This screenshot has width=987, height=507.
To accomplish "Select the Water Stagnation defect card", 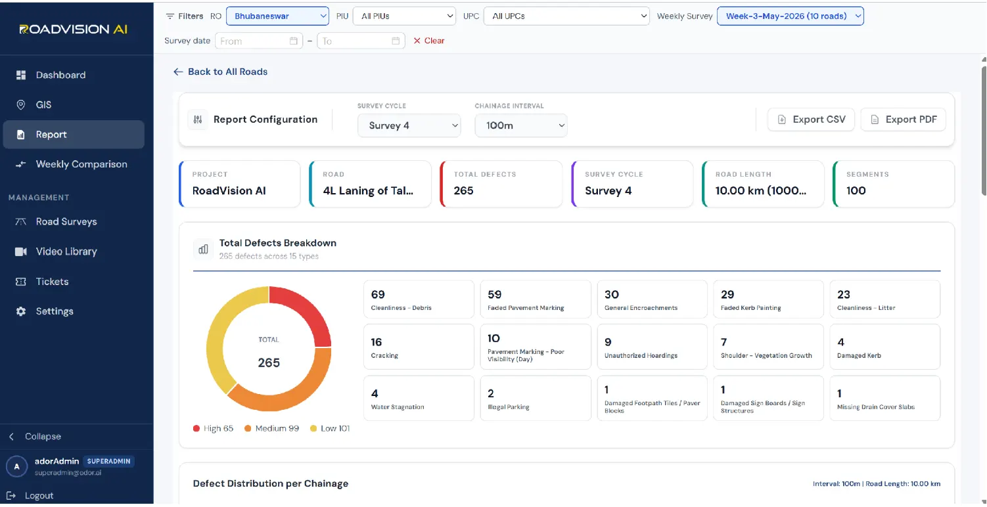I will click(x=419, y=398).
